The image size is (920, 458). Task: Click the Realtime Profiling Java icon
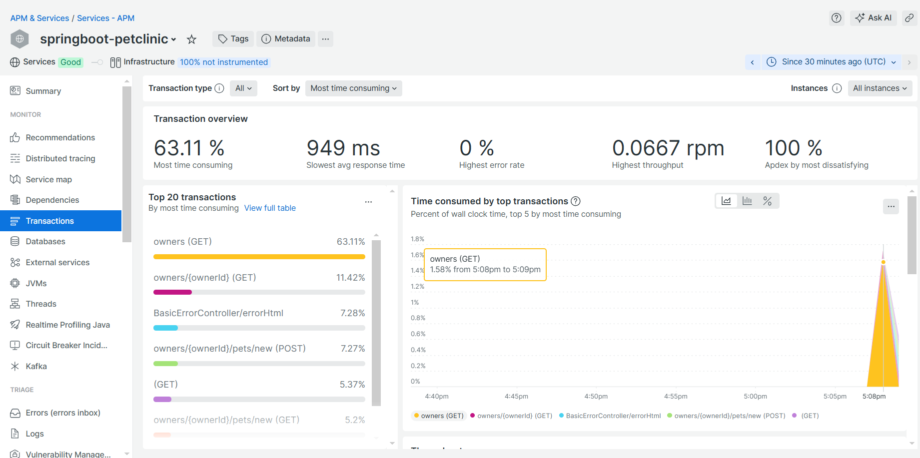pyautogui.click(x=15, y=325)
